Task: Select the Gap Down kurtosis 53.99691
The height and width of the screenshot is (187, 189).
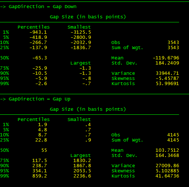Action: (167, 83)
